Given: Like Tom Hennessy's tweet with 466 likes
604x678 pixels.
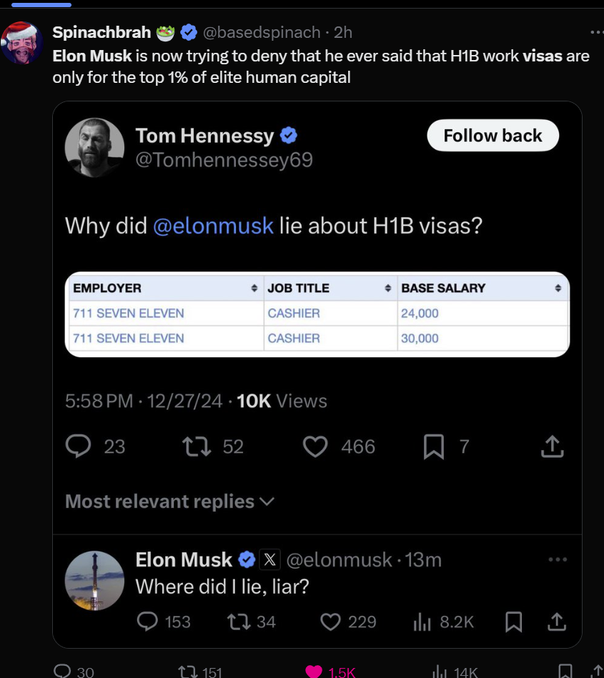Looking at the screenshot, I should pyautogui.click(x=315, y=447).
